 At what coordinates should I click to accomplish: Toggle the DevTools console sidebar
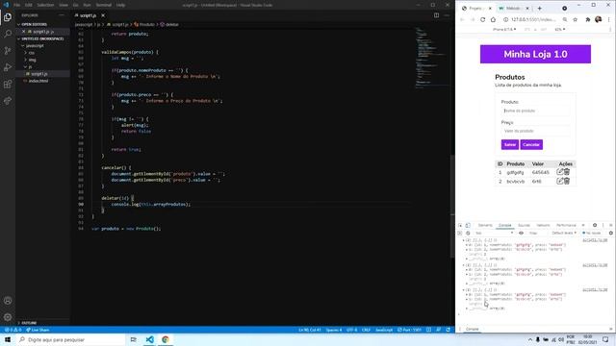click(x=460, y=233)
